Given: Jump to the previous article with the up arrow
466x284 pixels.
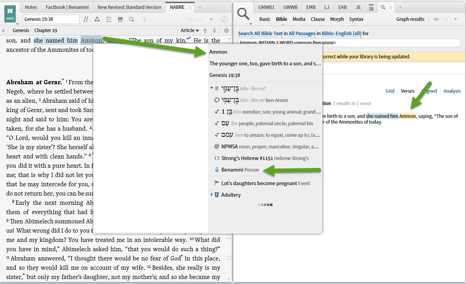Looking at the screenshot, I should (x=206, y=31).
